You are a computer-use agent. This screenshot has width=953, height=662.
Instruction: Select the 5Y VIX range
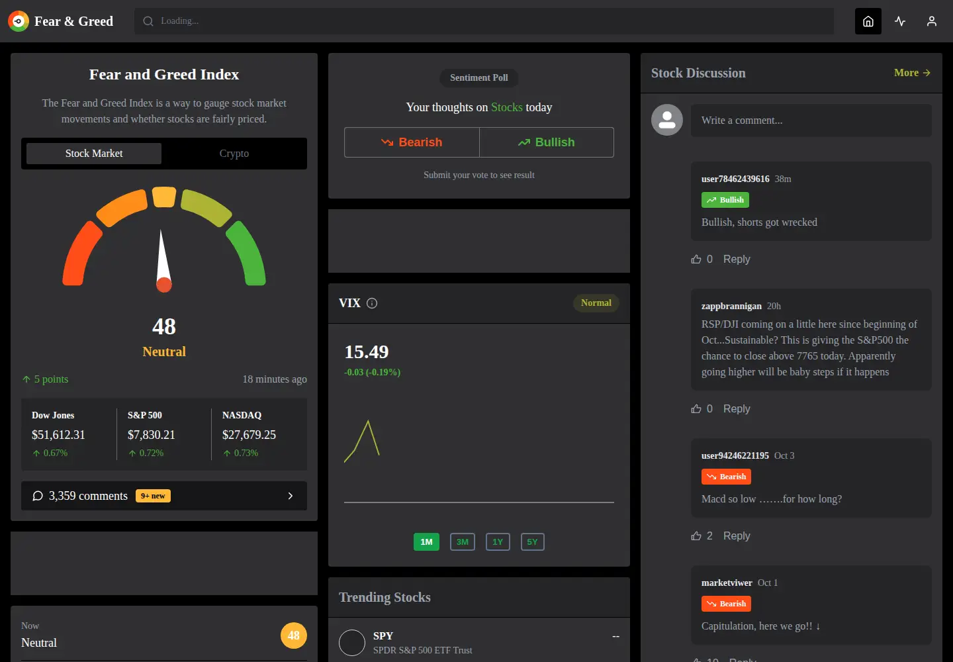click(533, 542)
